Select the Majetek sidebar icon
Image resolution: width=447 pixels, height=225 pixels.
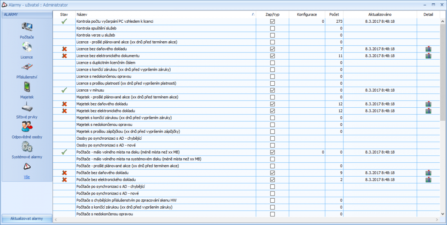tap(27, 87)
